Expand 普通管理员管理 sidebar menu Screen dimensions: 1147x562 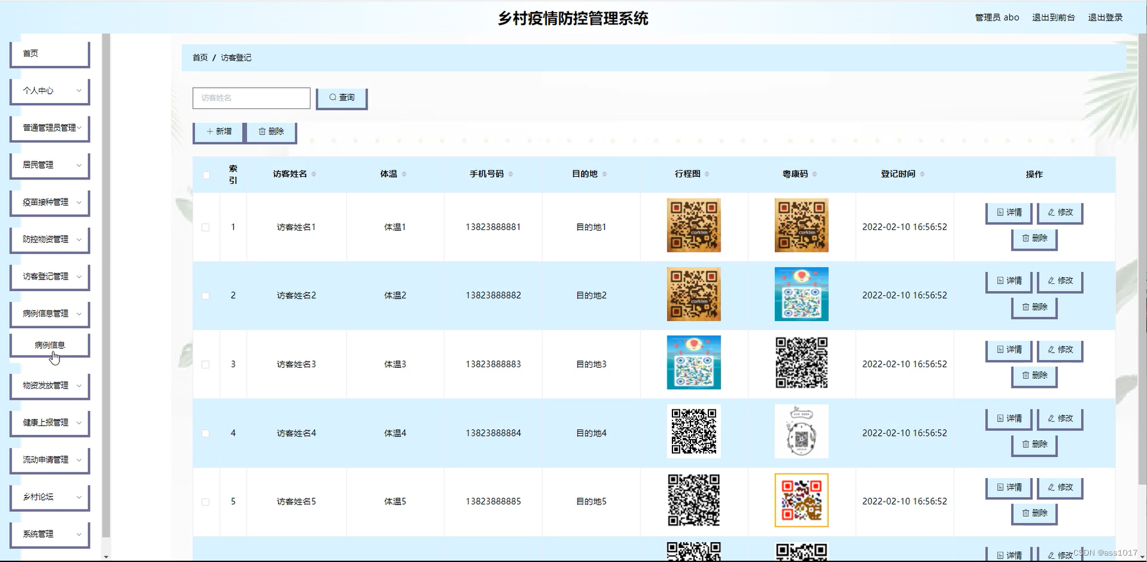[49, 128]
